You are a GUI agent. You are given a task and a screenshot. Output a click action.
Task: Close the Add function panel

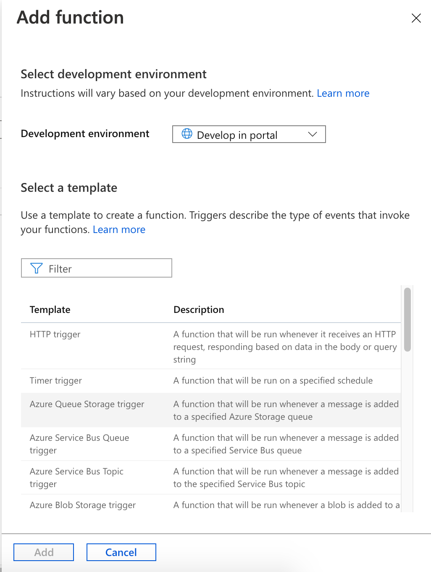(416, 18)
